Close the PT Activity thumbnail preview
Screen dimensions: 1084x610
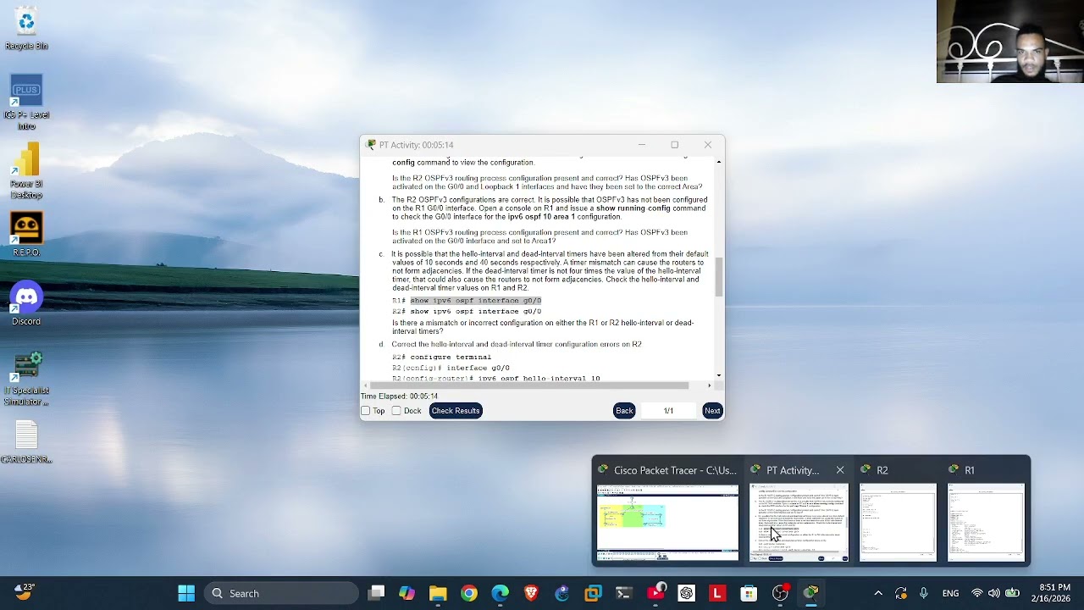pos(840,470)
